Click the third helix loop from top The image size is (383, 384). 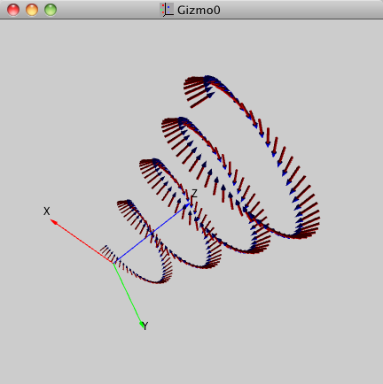tap(180, 213)
